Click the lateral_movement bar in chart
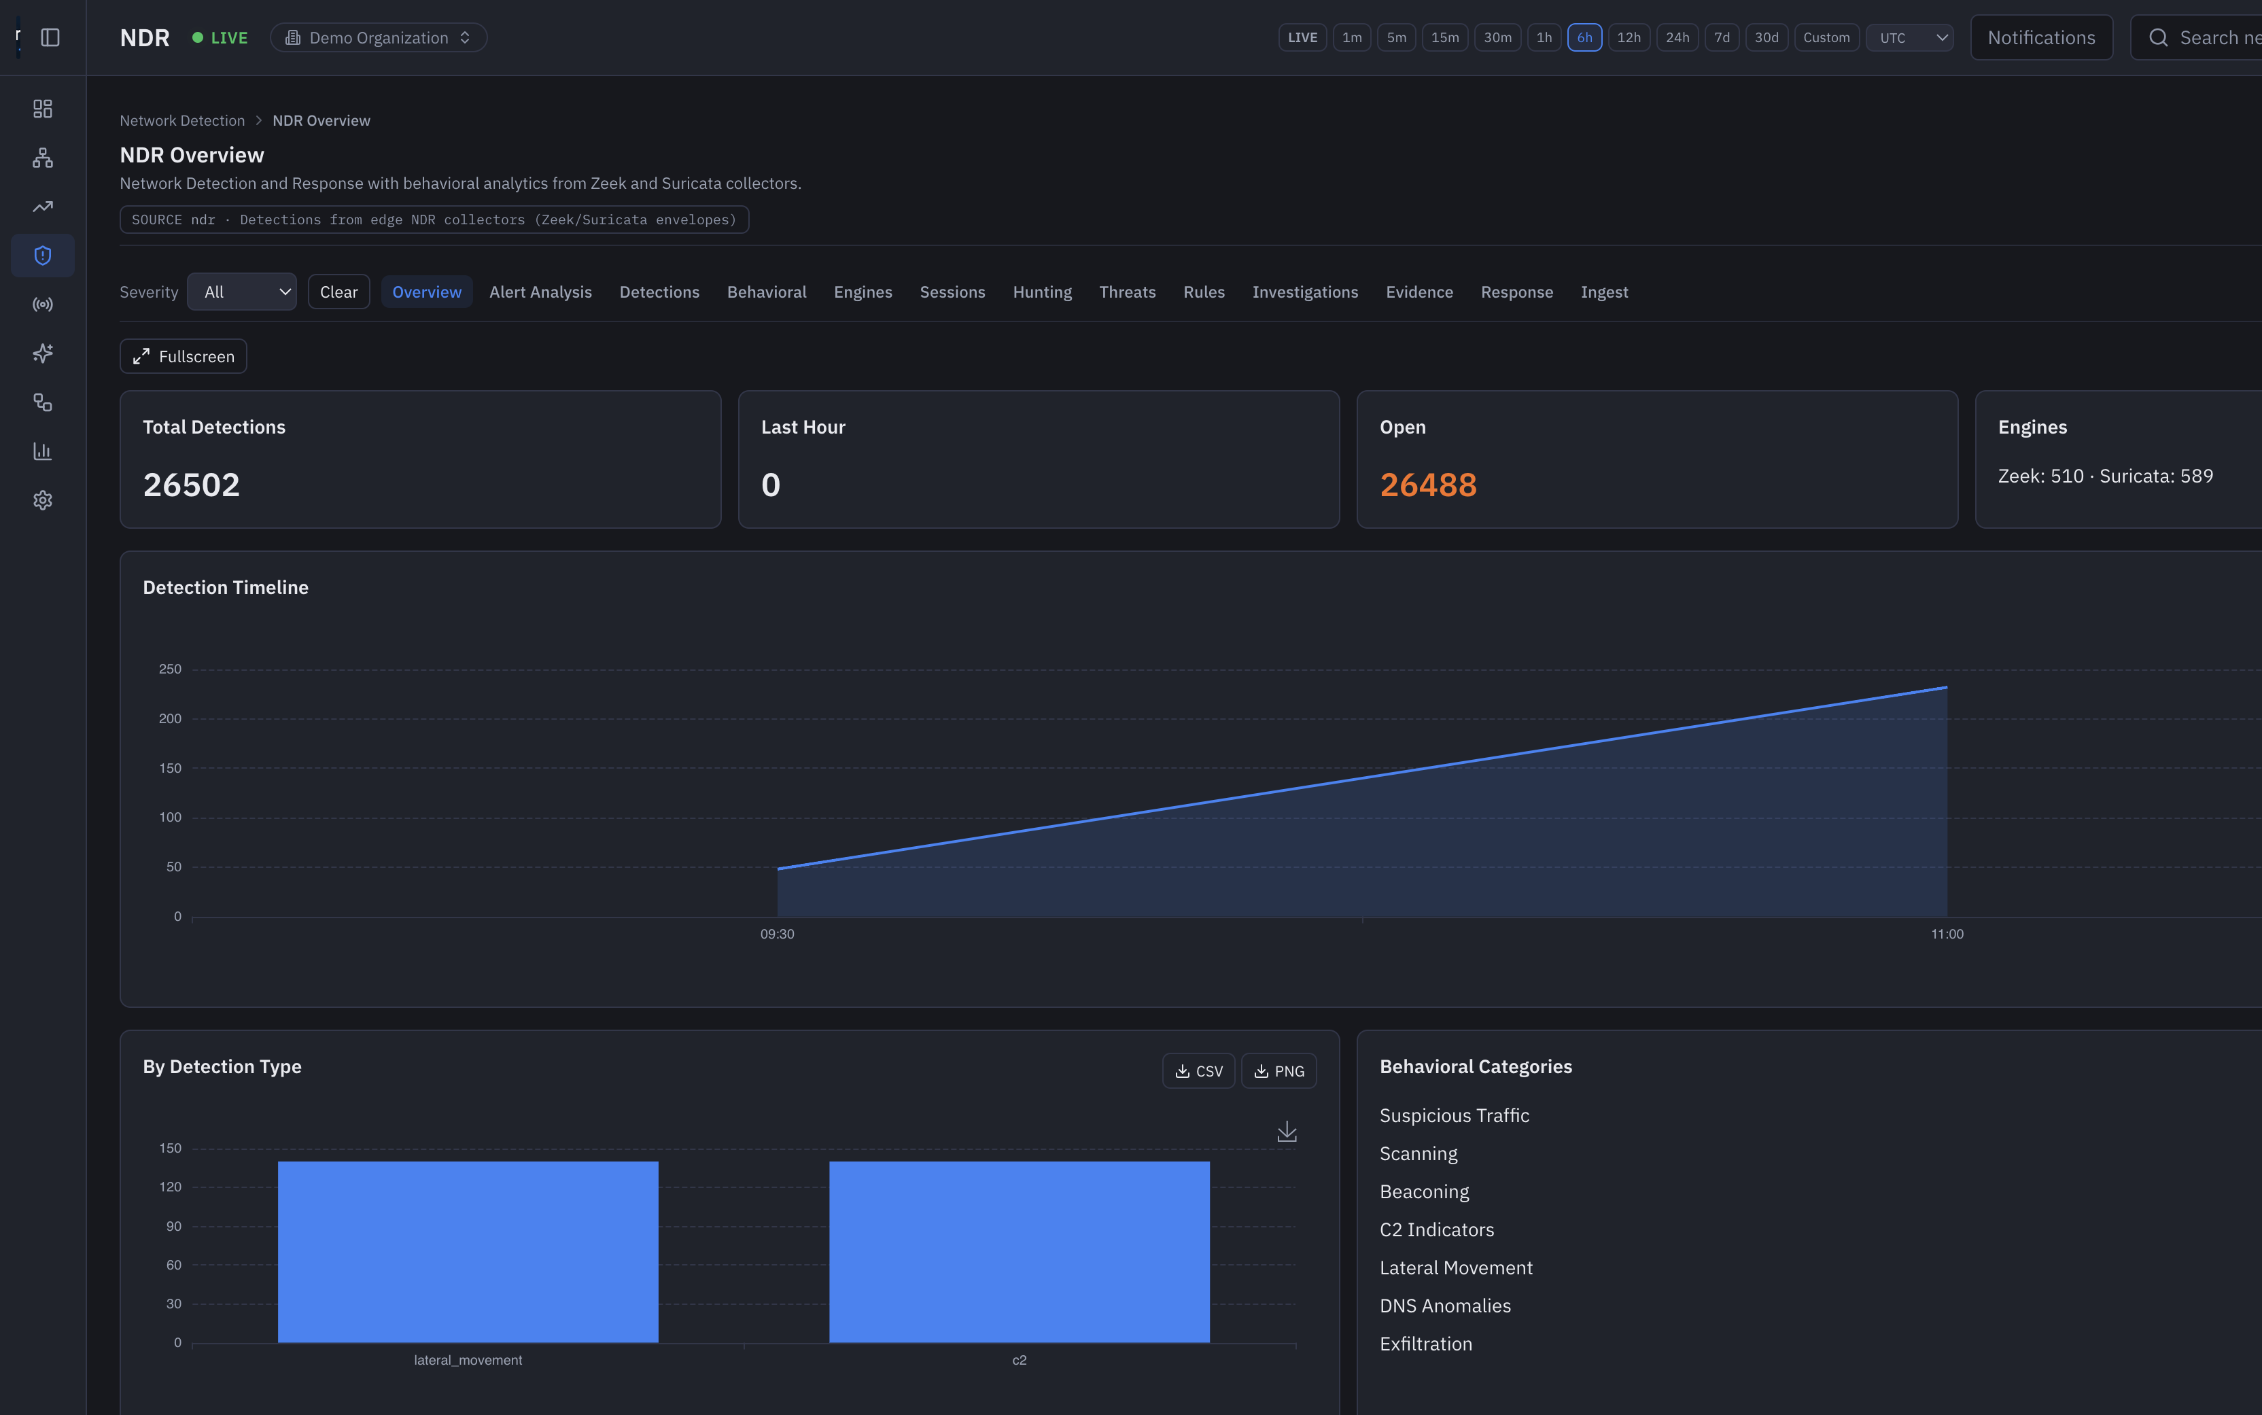Screen dimensions: 2262x1415 pos(468,1252)
